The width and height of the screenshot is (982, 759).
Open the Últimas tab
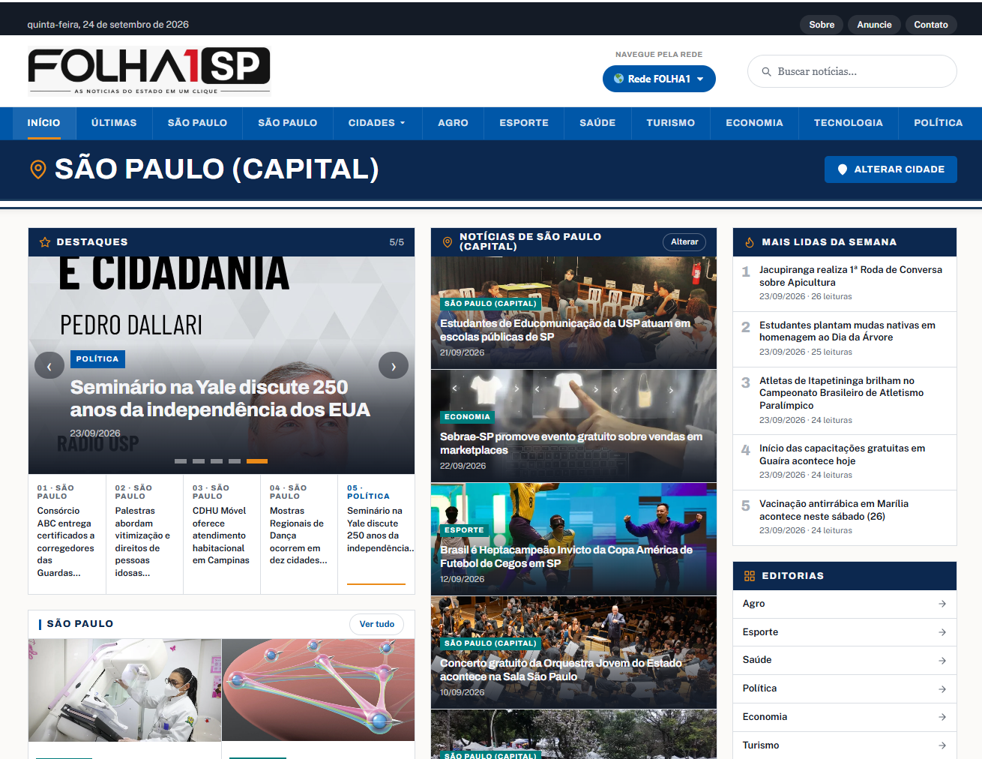[x=114, y=123]
